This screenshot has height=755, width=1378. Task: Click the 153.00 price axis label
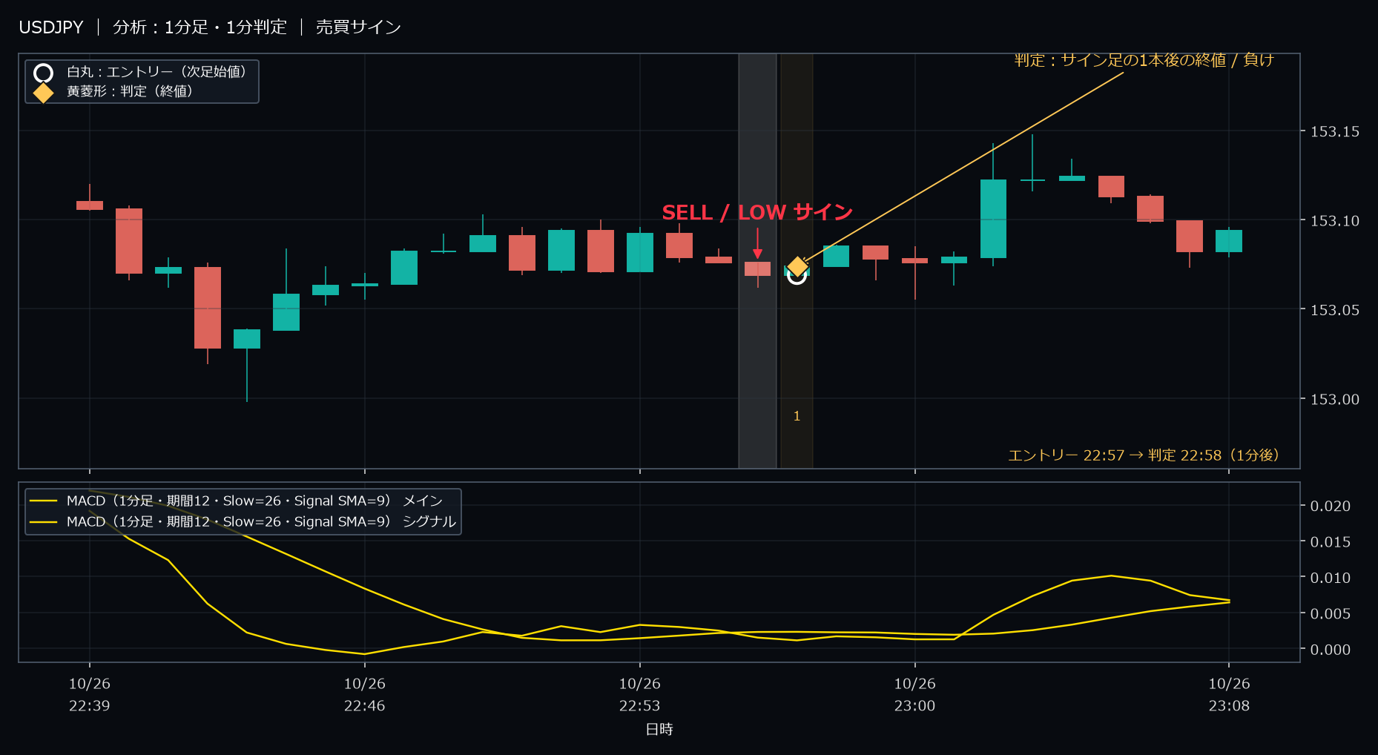coord(1335,400)
